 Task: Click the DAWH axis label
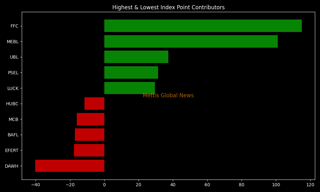(x=12, y=166)
